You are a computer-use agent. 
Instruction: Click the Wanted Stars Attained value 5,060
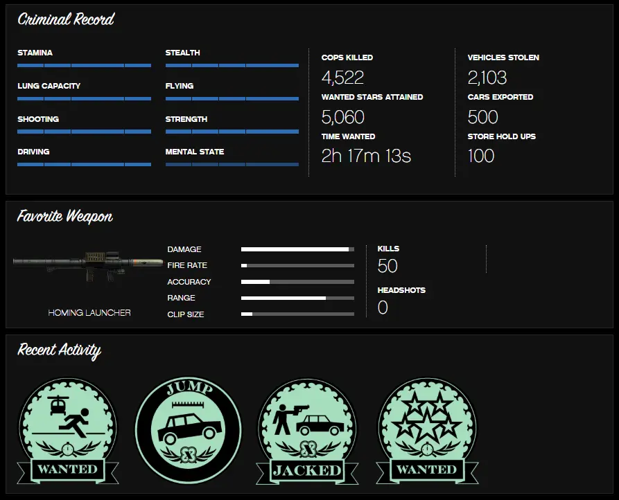tap(342, 117)
